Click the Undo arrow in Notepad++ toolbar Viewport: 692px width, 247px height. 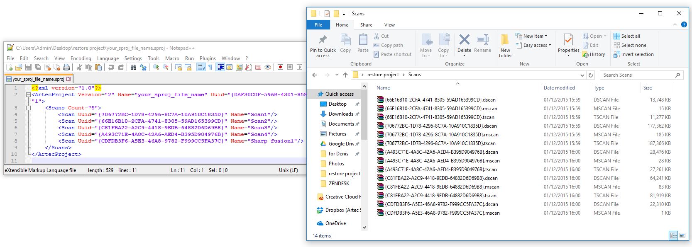[111, 67]
